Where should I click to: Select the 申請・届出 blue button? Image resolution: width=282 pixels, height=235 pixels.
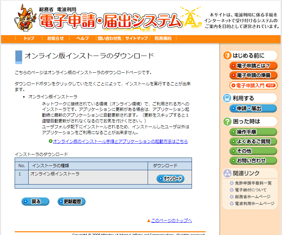[x=253, y=108]
